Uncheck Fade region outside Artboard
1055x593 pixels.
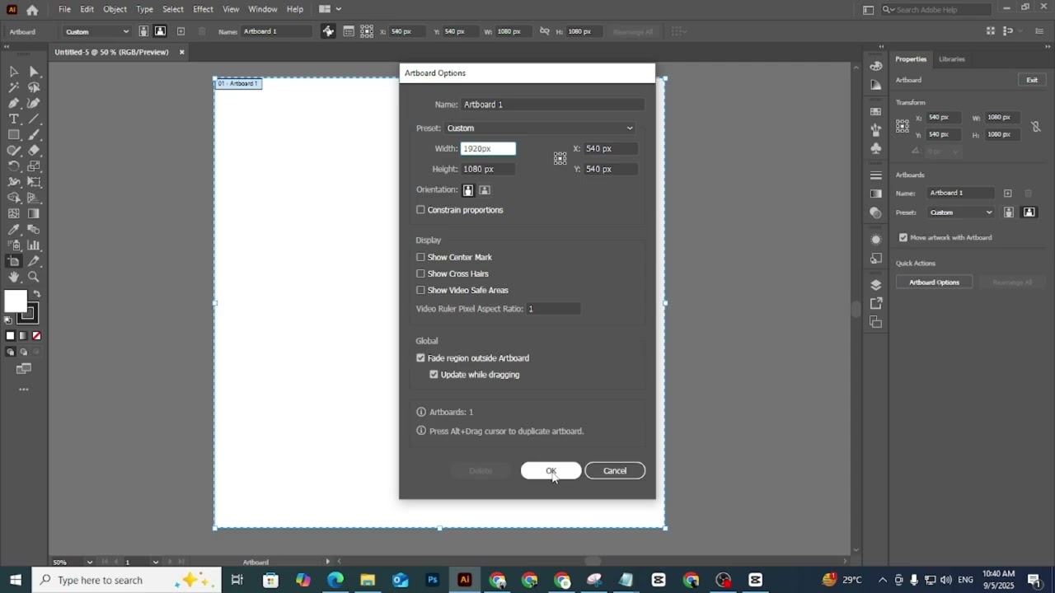(420, 358)
